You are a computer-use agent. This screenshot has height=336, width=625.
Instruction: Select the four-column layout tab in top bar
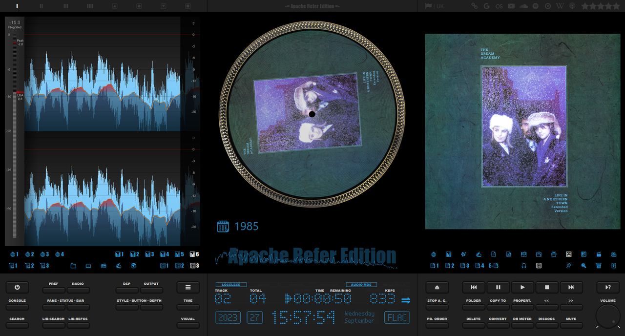pos(90,6)
